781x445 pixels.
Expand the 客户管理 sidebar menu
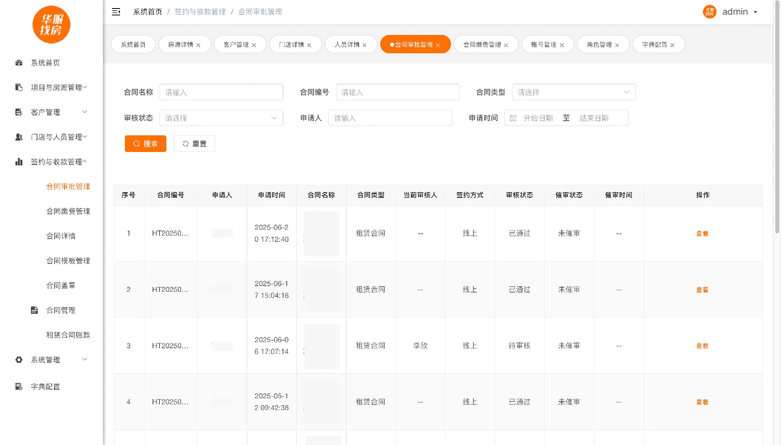[x=85, y=112]
